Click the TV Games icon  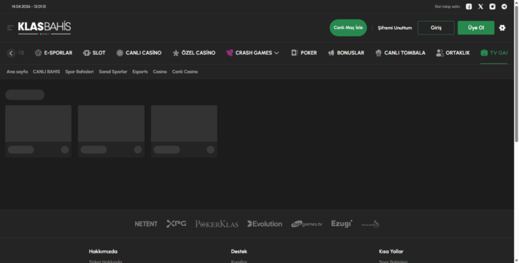point(484,53)
